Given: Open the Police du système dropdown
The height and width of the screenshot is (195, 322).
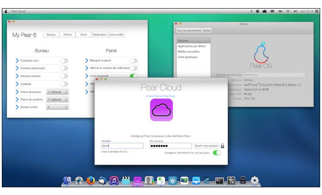Looking at the screenshot, I should coord(57,99).
